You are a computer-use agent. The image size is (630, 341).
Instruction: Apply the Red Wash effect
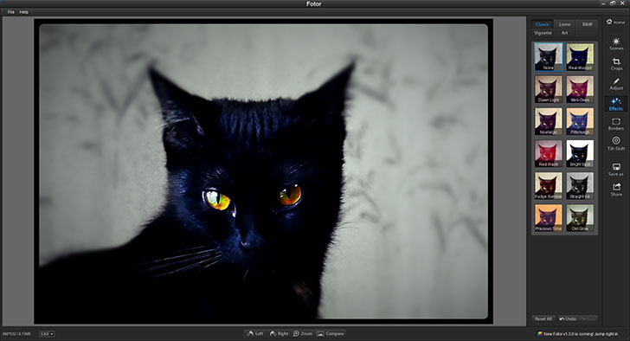[x=549, y=153]
